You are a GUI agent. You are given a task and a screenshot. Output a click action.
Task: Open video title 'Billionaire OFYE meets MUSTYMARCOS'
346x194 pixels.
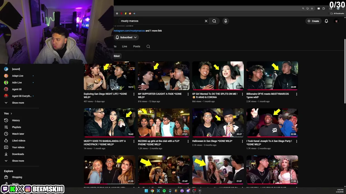[x=268, y=95]
